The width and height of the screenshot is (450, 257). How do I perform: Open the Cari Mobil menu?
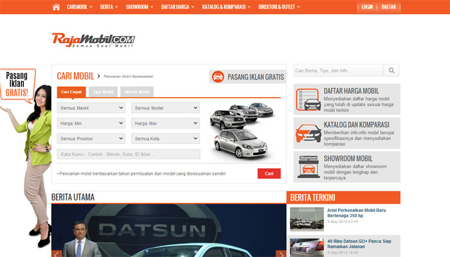pos(80,7)
